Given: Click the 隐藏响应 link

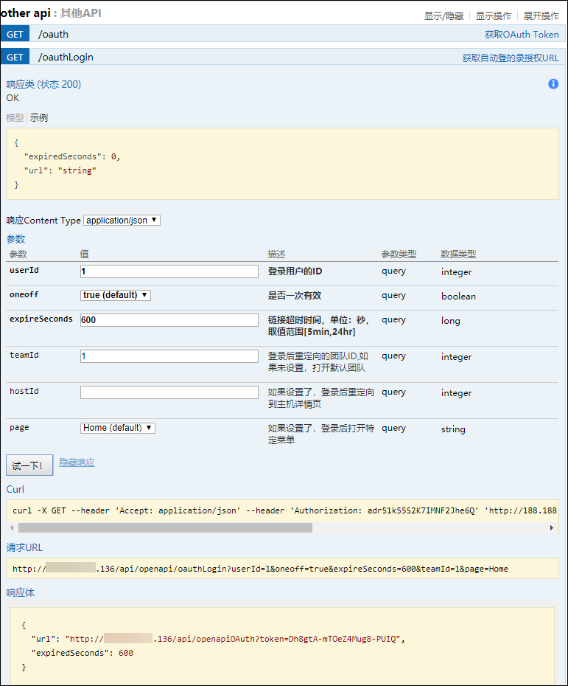Looking at the screenshot, I should click(x=77, y=463).
